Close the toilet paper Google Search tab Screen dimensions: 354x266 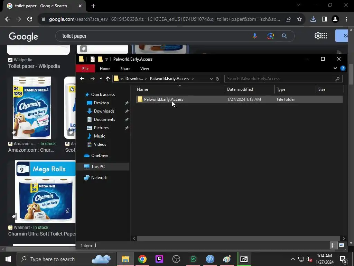80,6
